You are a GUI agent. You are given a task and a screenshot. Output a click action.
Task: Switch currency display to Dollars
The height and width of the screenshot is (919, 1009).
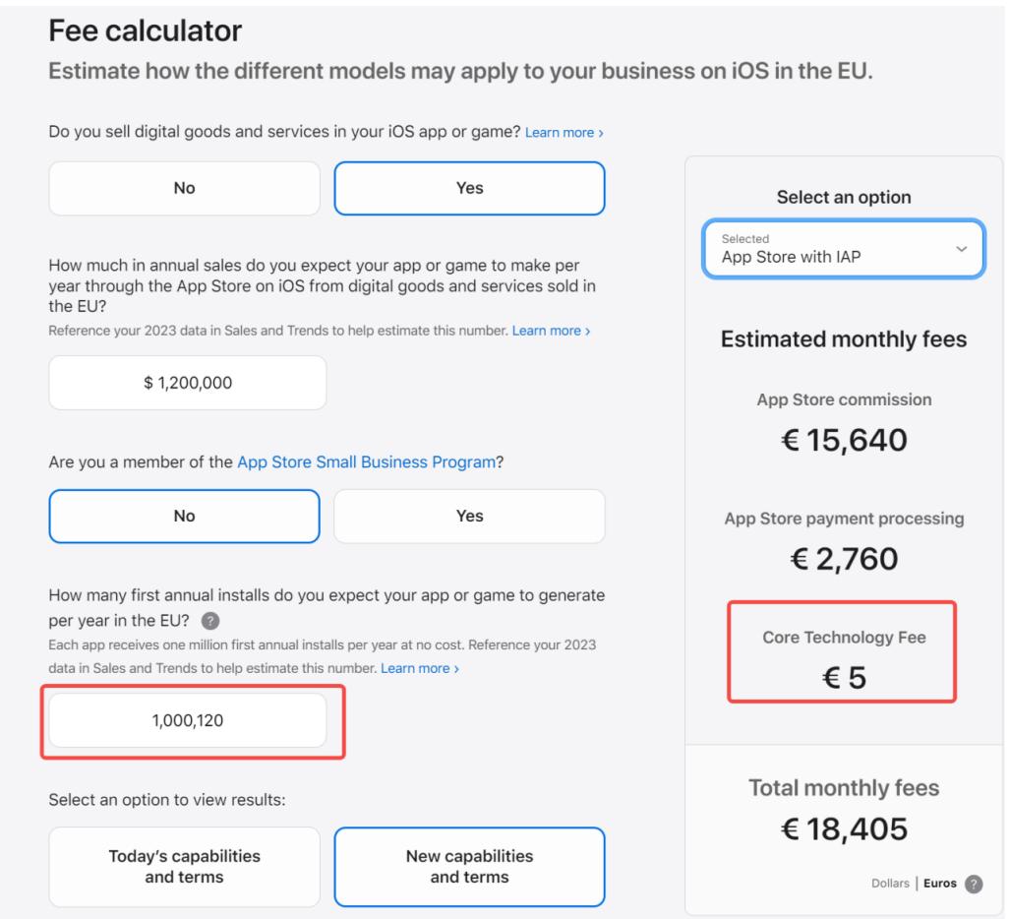pyautogui.click(x=891, y=883)
